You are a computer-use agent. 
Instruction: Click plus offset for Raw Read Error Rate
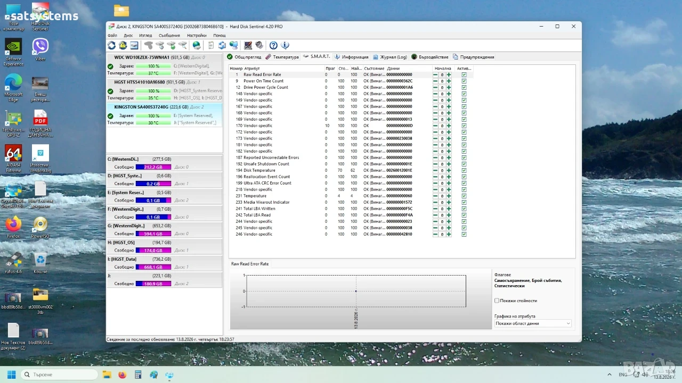[x=449, y=74]
